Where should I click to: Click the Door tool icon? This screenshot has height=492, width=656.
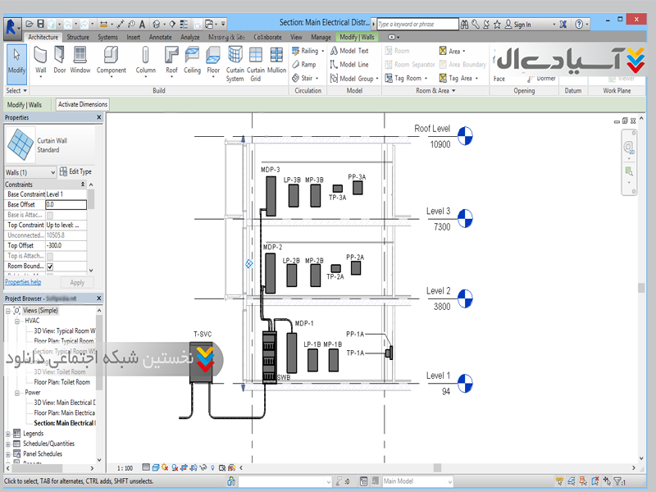(x=60, y=60)
